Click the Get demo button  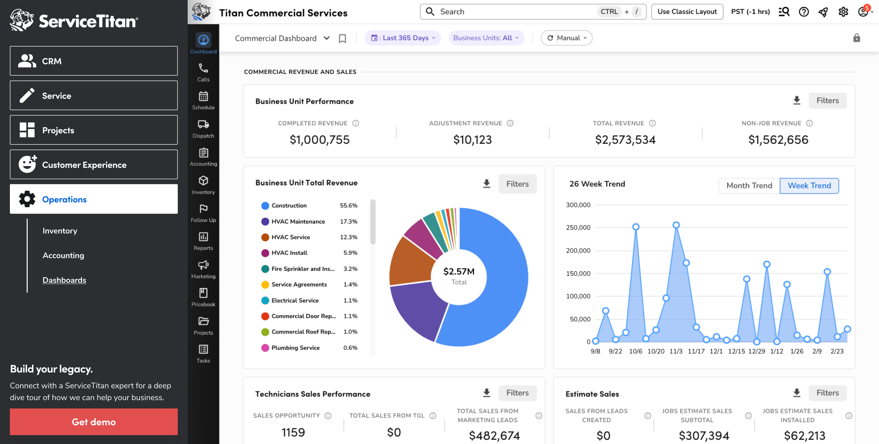[x=93, y=422]
